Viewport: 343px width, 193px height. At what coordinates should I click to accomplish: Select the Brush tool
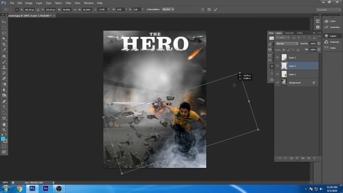click(4, 62)
